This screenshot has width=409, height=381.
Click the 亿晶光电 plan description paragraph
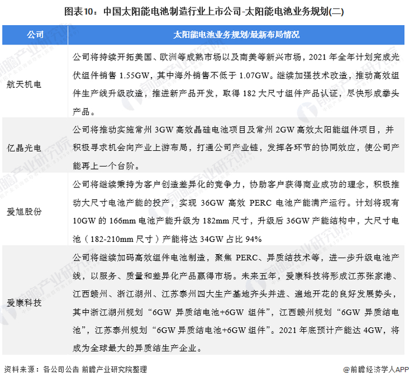coord(236,148)
